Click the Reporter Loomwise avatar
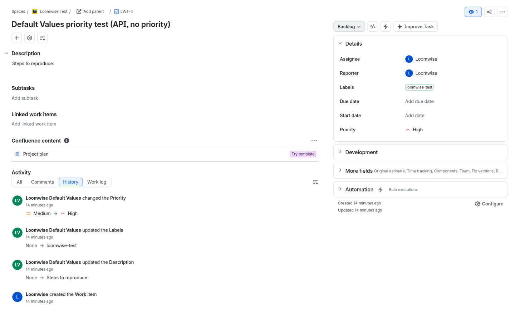Screen dimensions: 515x321 click(x=409, y=73)
